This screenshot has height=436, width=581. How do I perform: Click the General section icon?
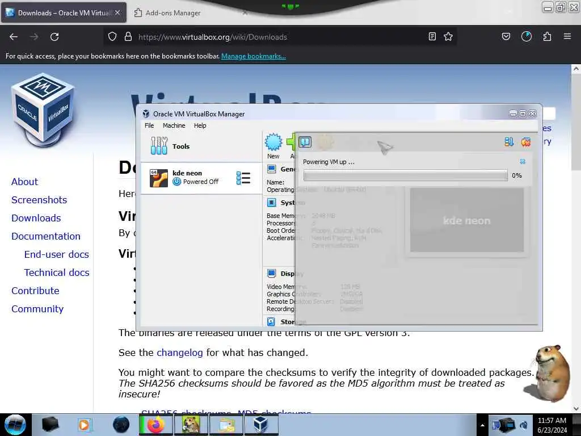(x=272, y=169)
